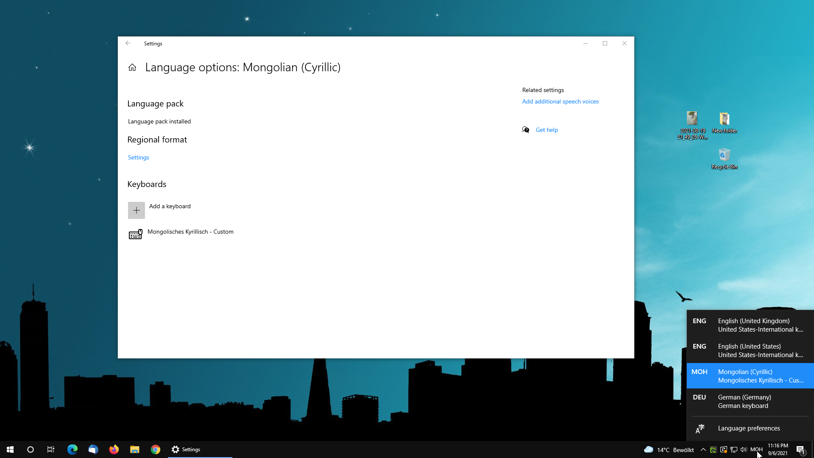814x458 pixels.
Task: Switch to English (United States) input
Action: pyautogui.click(x=750, y=351)
